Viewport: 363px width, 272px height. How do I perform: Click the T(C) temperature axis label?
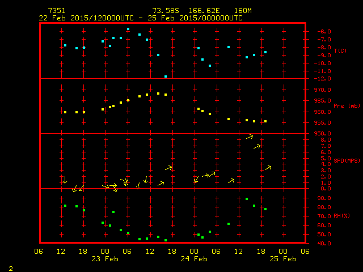(x=340, y=50)
